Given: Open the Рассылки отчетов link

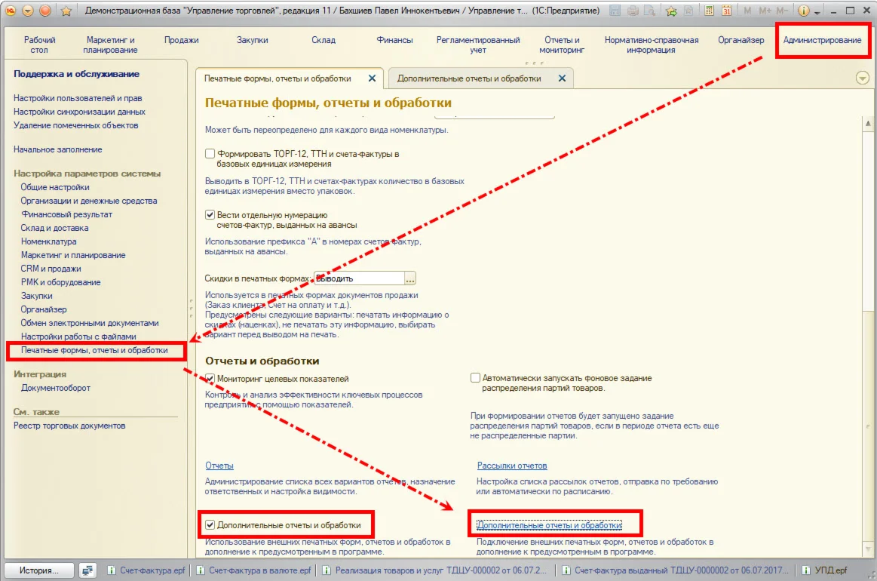Looking at the screenshot, I should [x=512, y=466].
